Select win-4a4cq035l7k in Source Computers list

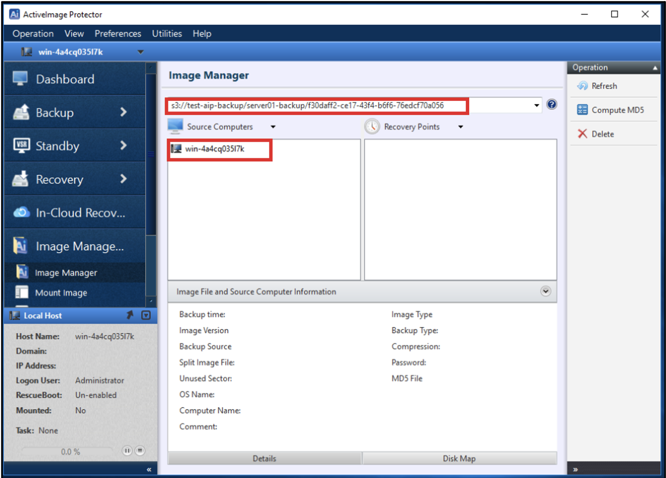click(214, 149)
